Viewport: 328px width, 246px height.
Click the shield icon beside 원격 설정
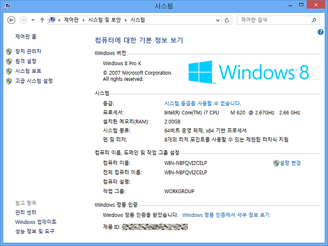pyautogui.click(x=9, y=61)
